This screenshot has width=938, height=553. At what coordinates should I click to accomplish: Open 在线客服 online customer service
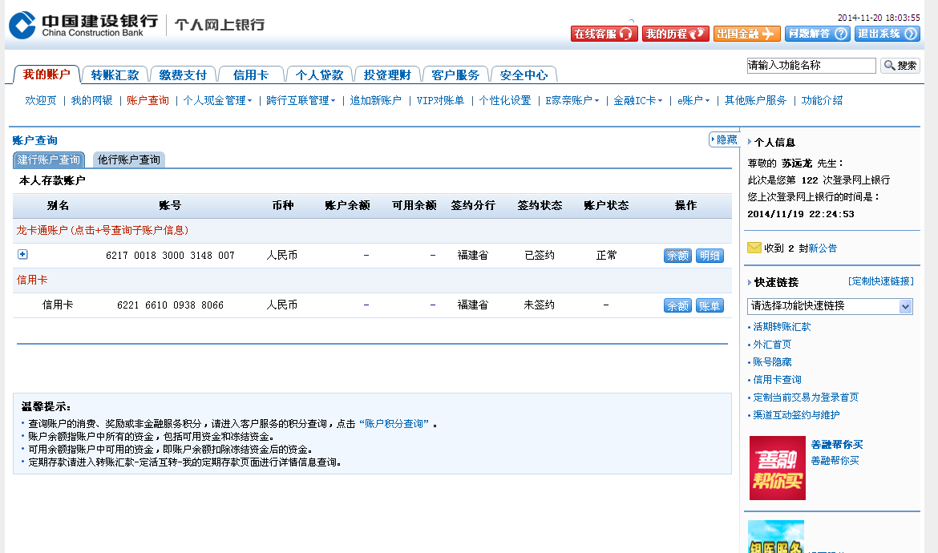tap(604, 34)
